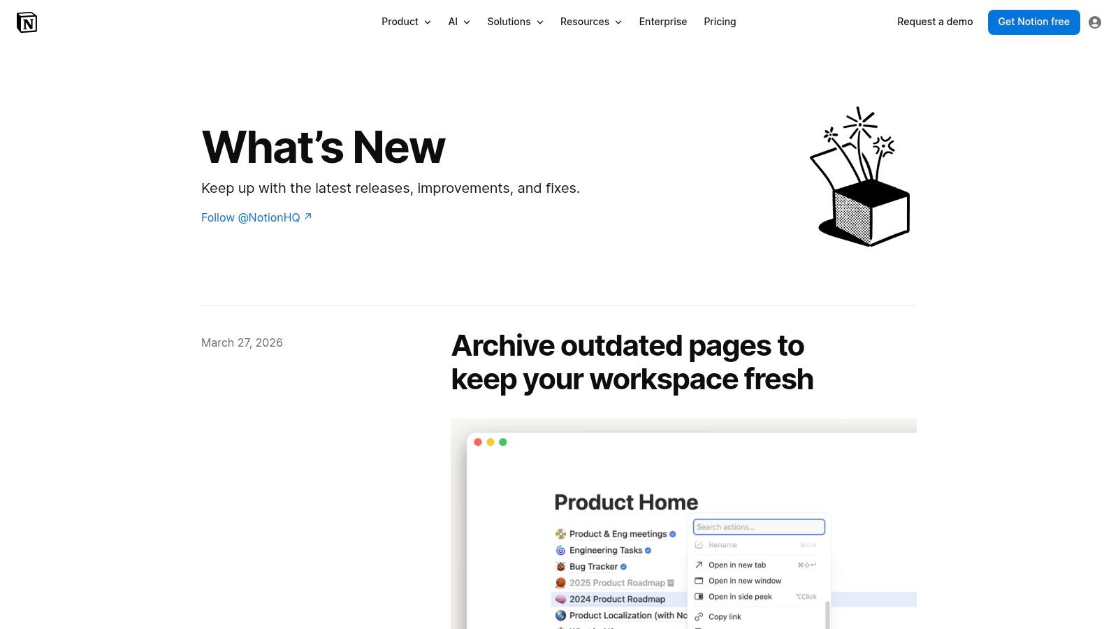Screen dimensions: 1118x629
Task: Click the Open in side peek icon
Action: click(x=699, y=597)
